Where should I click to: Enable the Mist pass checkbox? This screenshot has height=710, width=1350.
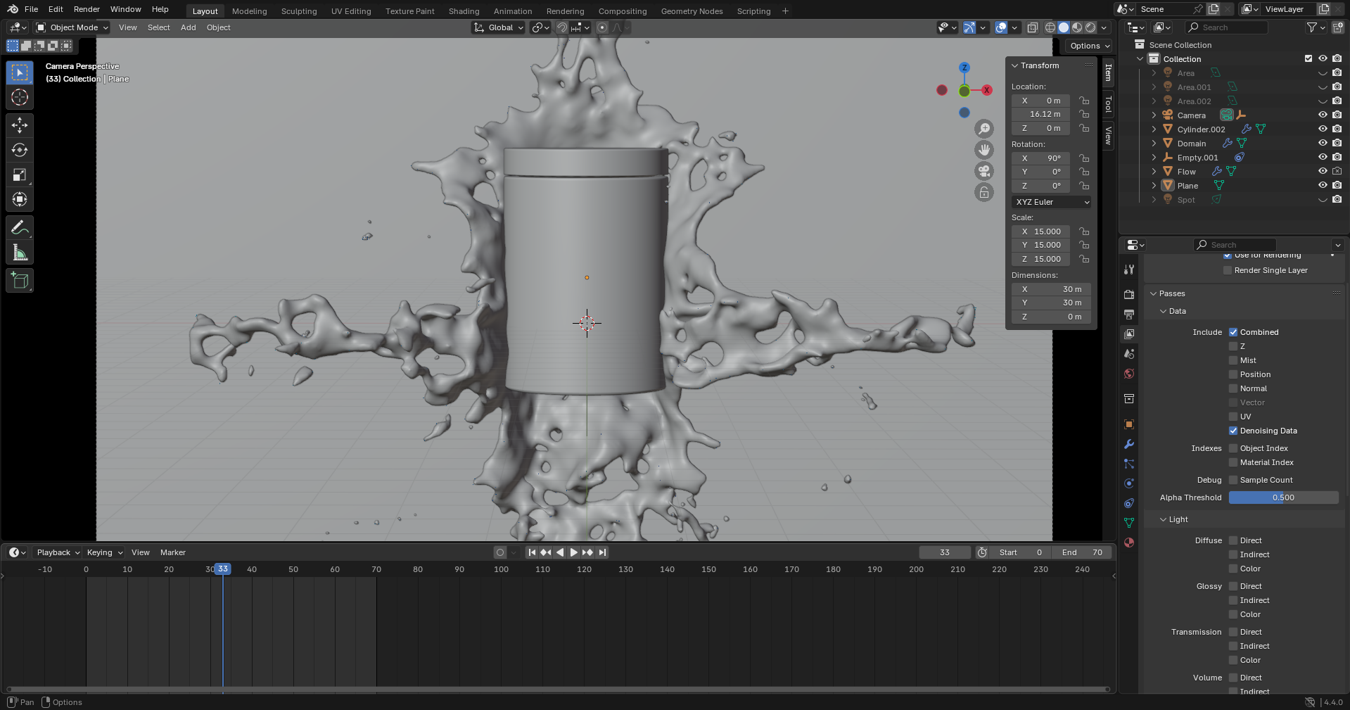[x=1233, y=360]
